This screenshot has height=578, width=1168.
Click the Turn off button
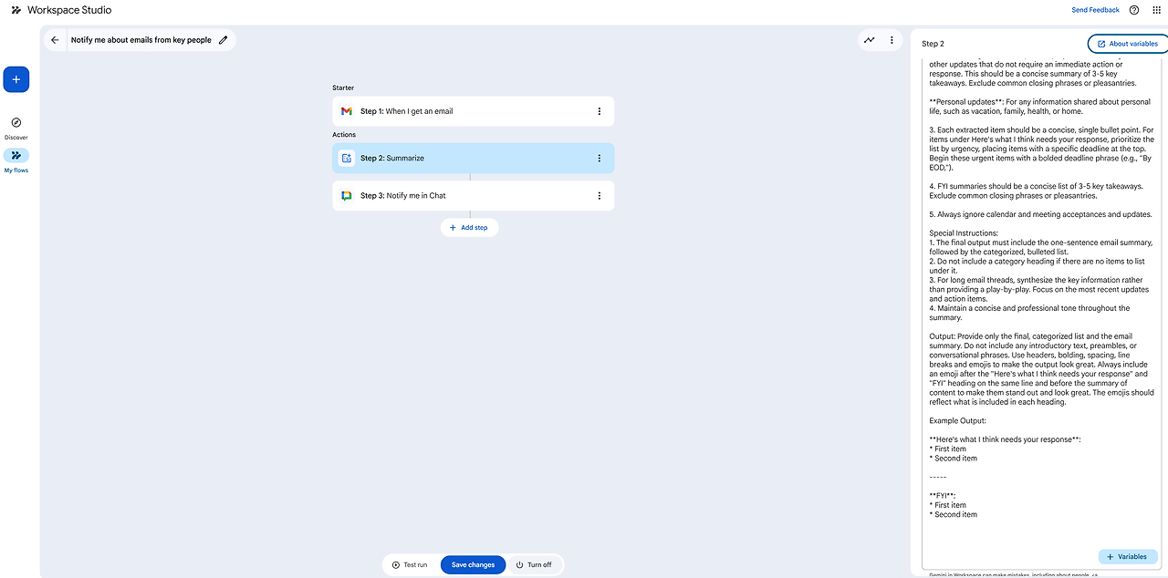pos(534,564)
